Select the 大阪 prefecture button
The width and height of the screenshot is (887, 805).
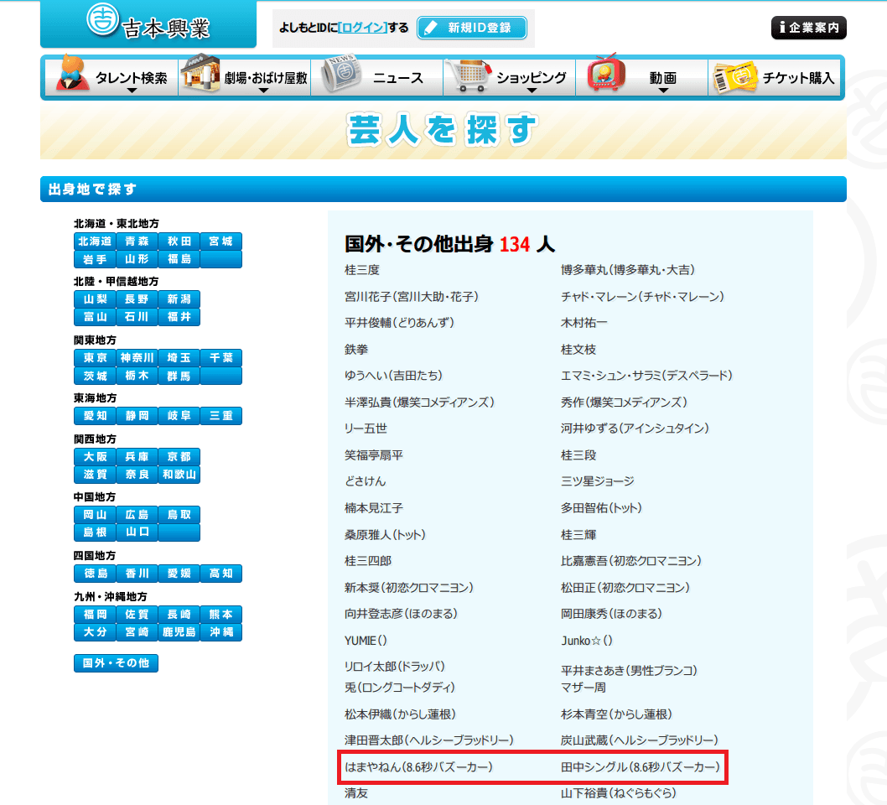tap(95, 457)
